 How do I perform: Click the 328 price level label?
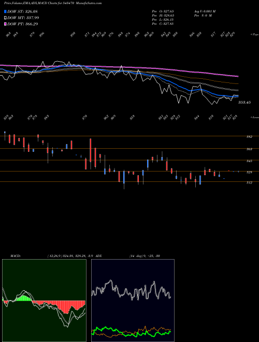coord(249,173)
